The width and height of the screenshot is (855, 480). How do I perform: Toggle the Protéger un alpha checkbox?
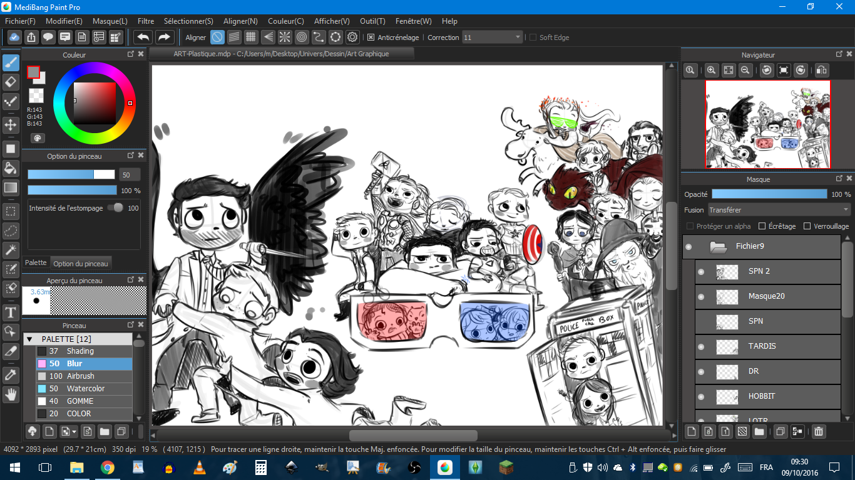pos(690,226)
